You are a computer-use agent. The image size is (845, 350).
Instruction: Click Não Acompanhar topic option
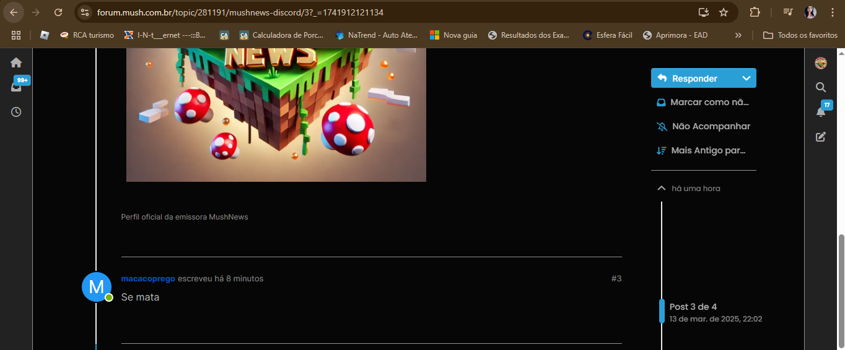click(703, 126)
